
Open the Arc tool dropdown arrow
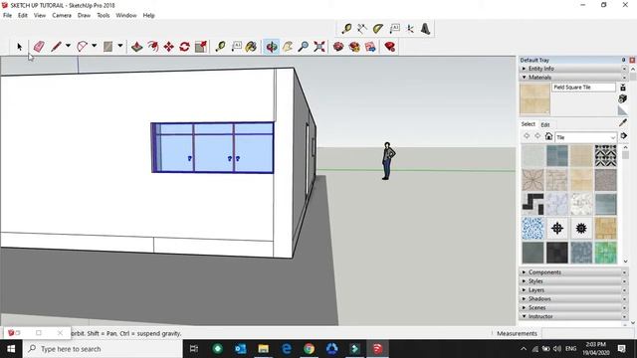point(94,46)
